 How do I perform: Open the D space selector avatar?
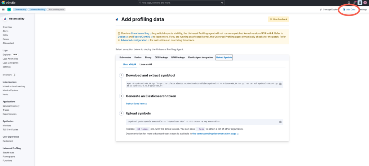click(x=9, y=9)
